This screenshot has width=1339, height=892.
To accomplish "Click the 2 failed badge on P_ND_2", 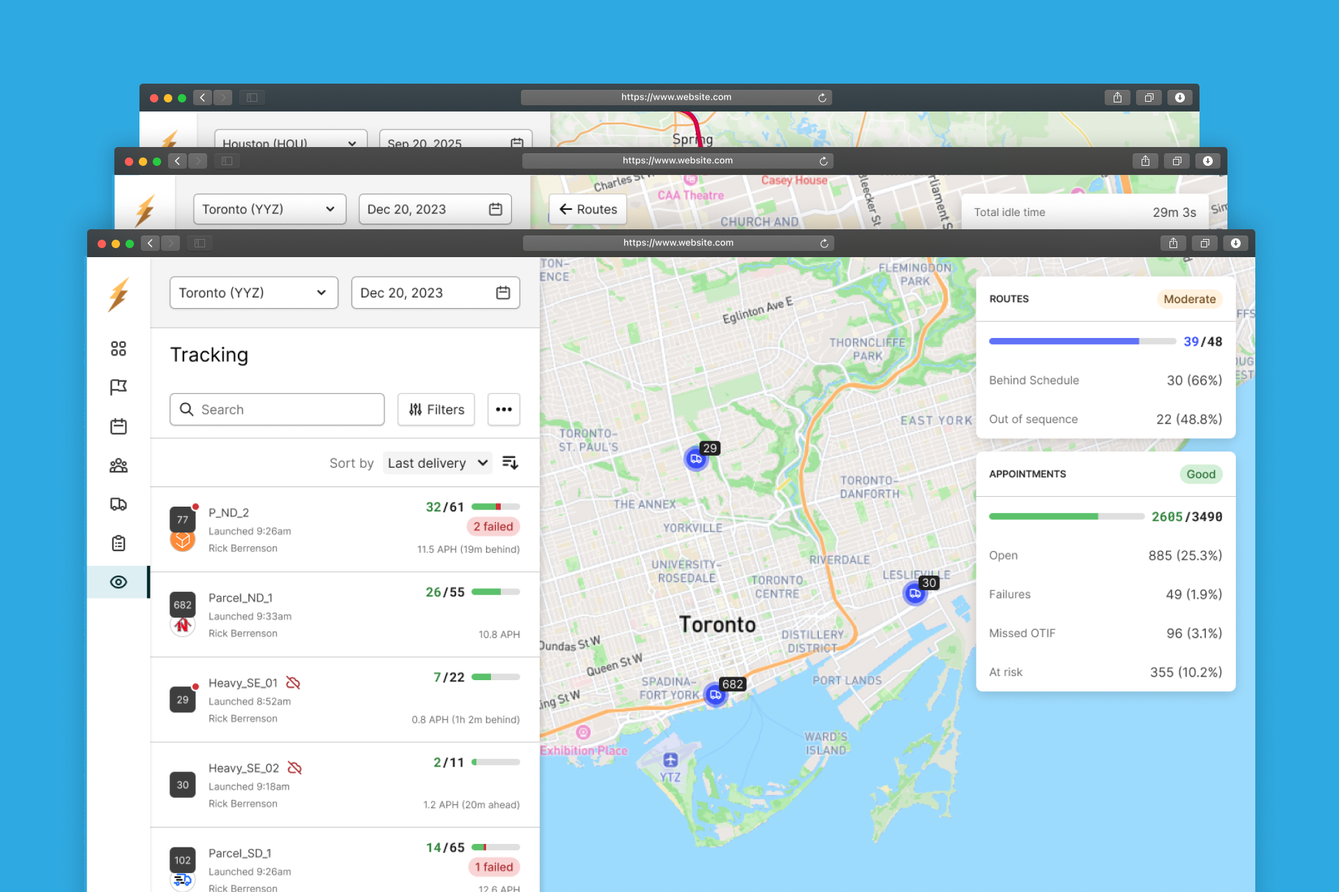I will [493, 527].
